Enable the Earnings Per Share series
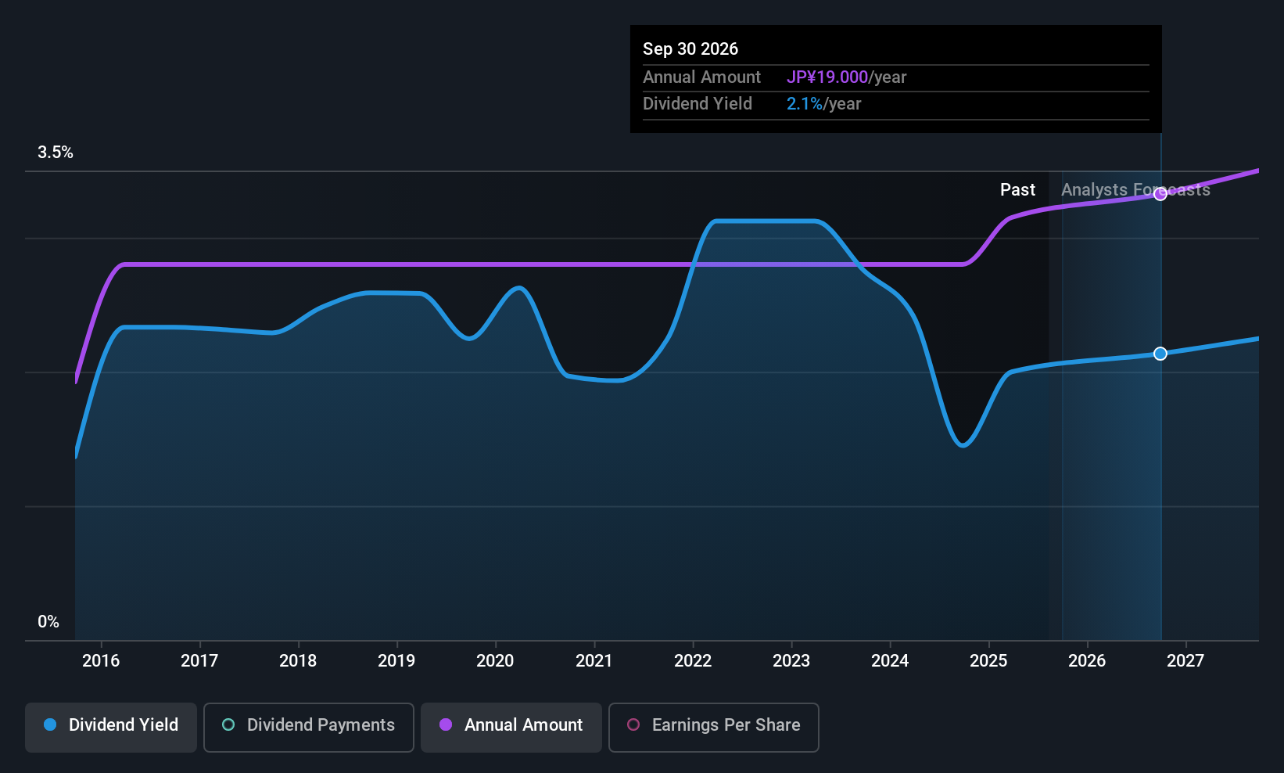Image resolution: width=1284 pixels, height=773 pixels. [713, 727]
